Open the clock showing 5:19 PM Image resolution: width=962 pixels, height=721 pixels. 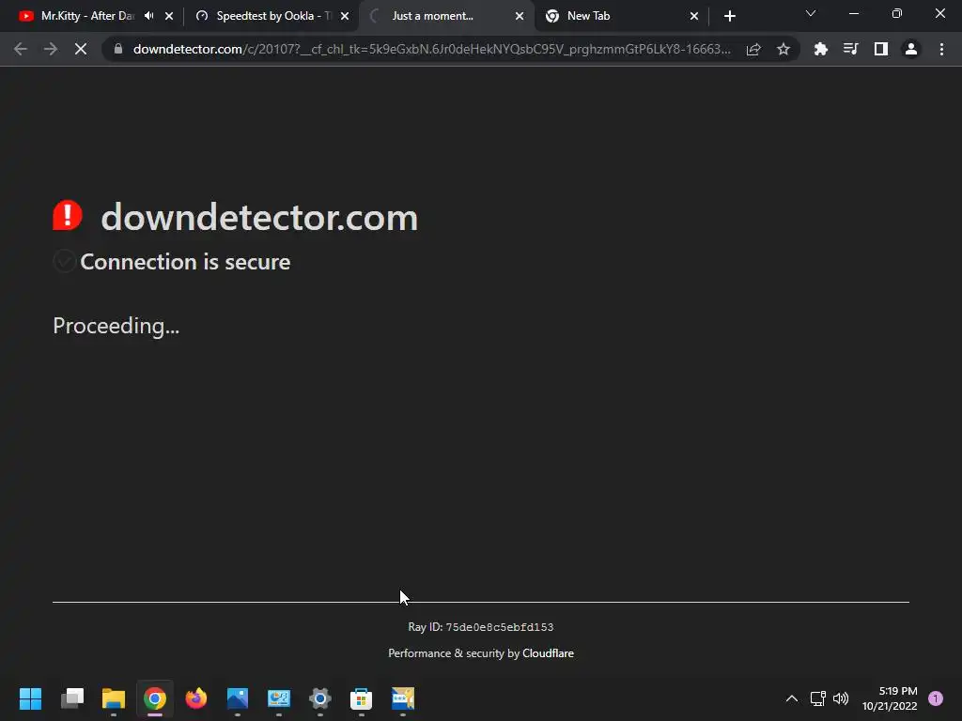(x=890, y=698)
